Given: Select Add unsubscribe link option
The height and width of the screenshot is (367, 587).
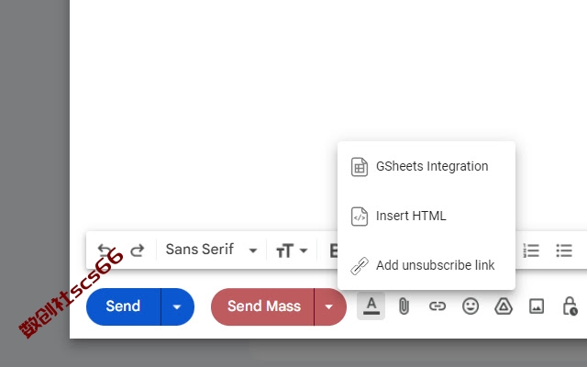Looking at the screenshot, I should tap(426, 265).
